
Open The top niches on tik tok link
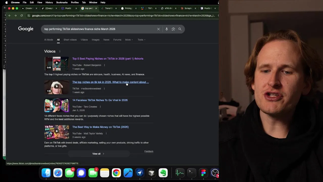[x=111, y=82]
